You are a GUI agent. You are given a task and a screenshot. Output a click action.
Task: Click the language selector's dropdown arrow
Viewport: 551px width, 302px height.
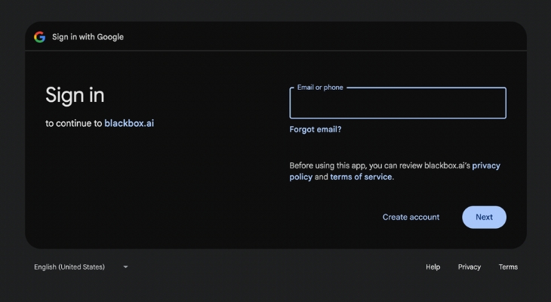pyautogui.click(x=125, y=267)
